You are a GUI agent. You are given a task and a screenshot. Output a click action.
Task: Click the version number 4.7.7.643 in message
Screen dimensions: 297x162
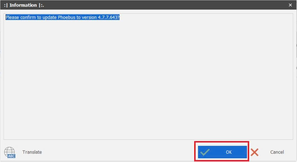[x=107, y=17]
